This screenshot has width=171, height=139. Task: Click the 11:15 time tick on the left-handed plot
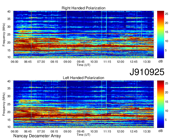click(x=107, y=131)
